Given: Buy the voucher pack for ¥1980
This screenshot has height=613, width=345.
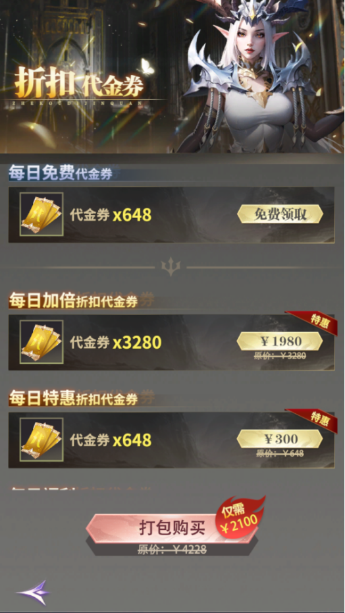Looking at the screenshot, I should tap(280, 341).
